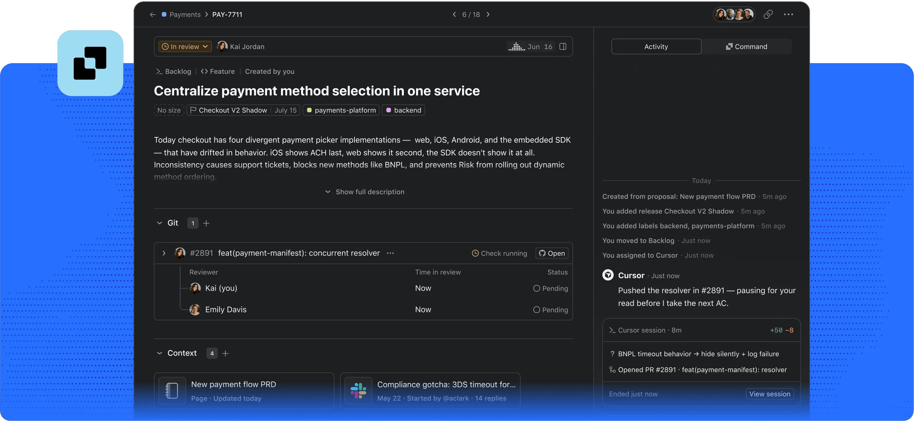Click the View session button
The height and width of the screenshot is (421, 914).
point(769,394)
